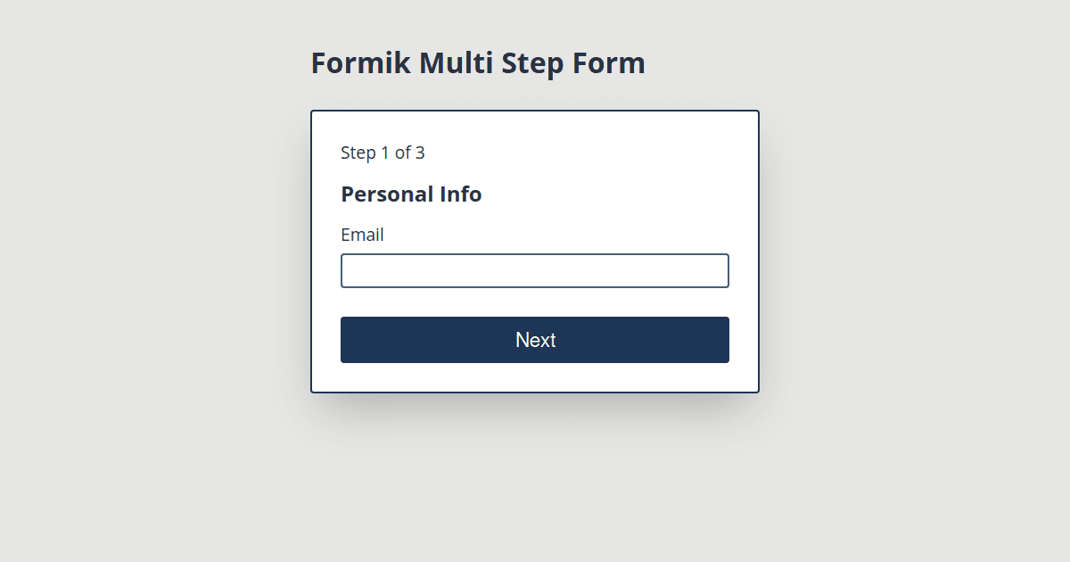
Task: Click the Formik Multi Step Form title
Action: tap(478, 62)
